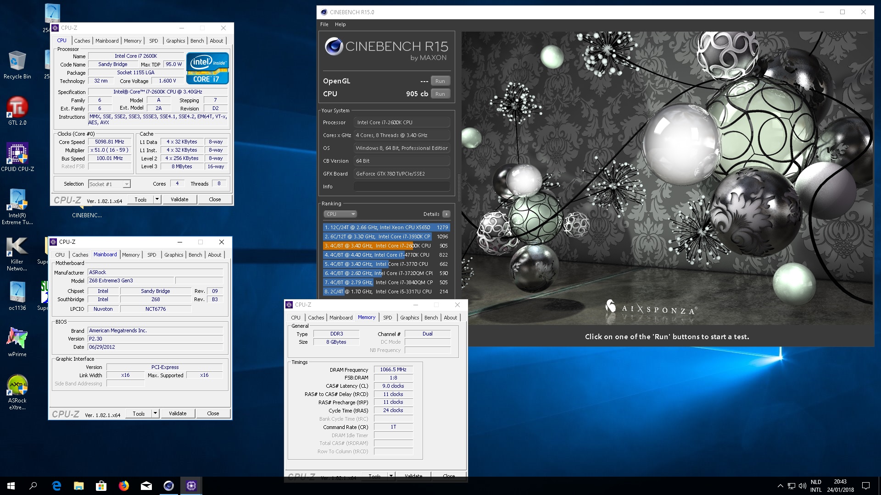Click the NLD INTL language indicator

(816, 486)
